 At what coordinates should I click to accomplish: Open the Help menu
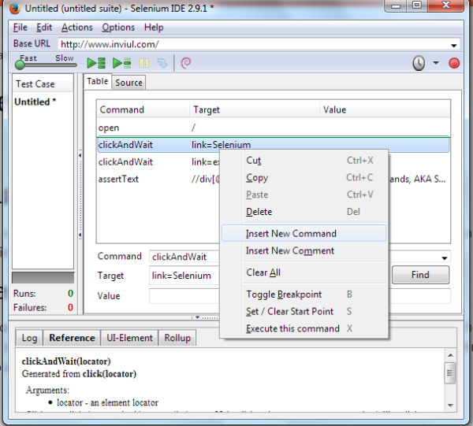click(154, 28)
